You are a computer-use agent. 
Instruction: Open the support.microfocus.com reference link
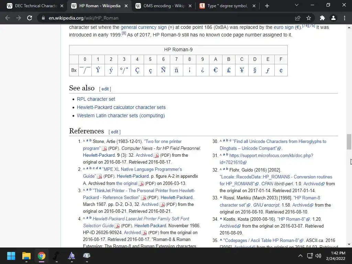coord(271,156)
